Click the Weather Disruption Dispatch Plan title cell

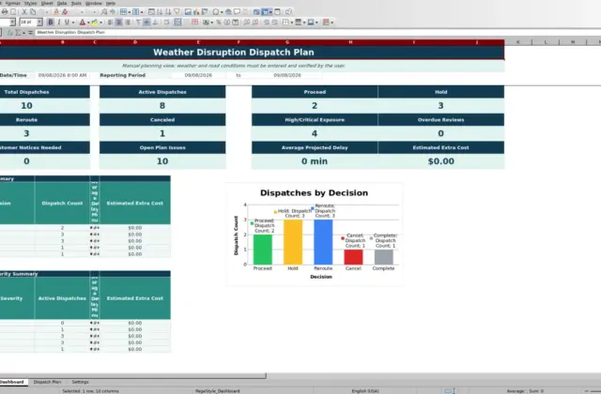[234, 53]
